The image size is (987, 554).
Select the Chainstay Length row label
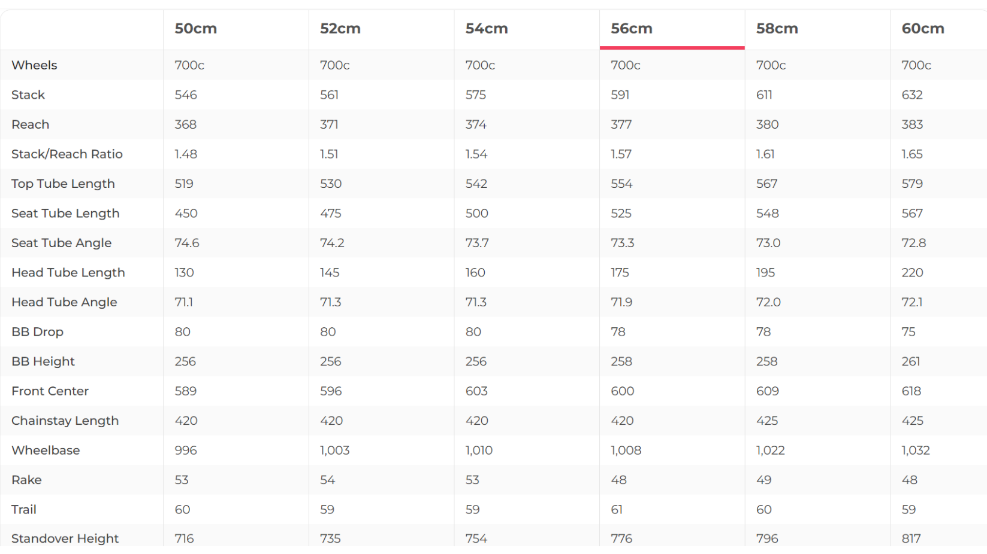point(65,421)
